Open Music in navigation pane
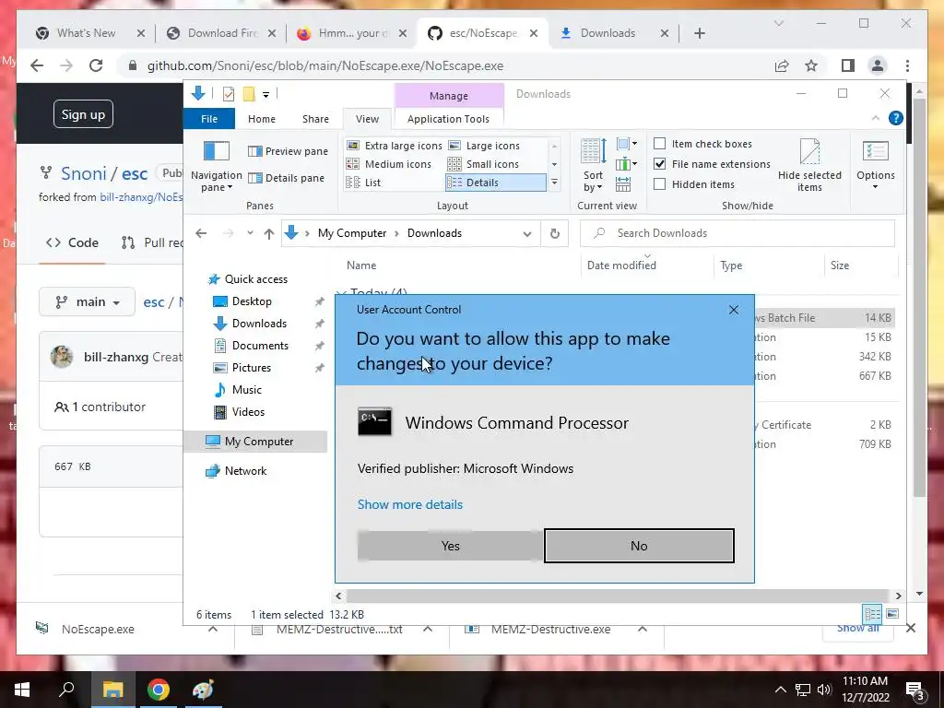 tap(238, 390)
